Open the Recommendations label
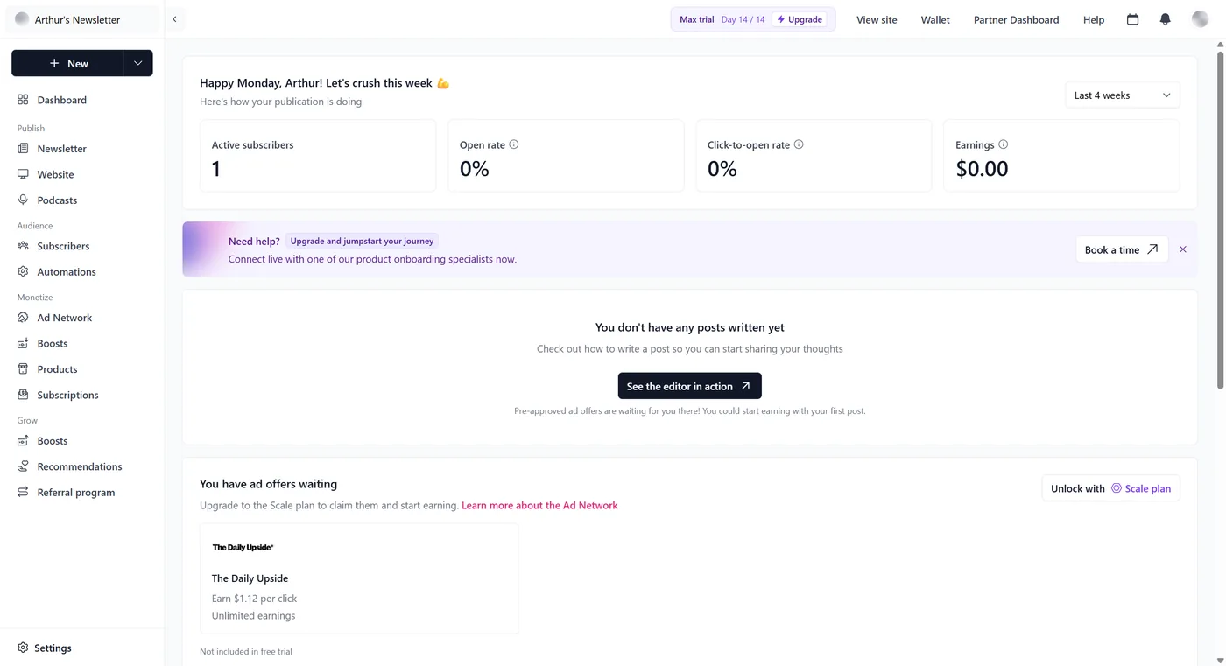Screen dimensions: 1226x666 (80, 466)
